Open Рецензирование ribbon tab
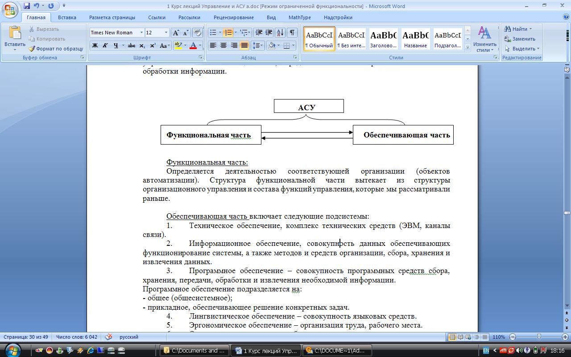571x357 pixels. [233, 17]
